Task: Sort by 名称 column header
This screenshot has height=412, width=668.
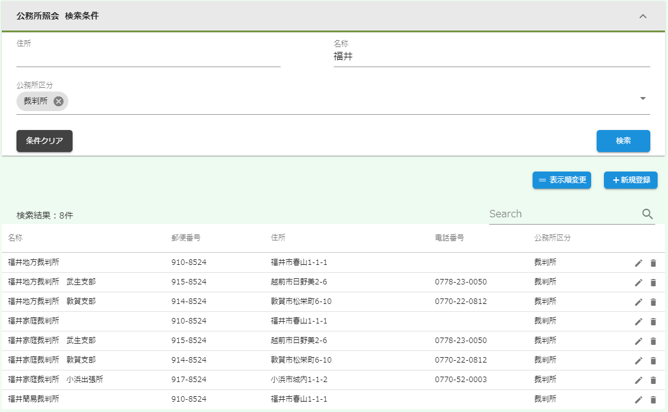Action: click(x=15, y=238)
